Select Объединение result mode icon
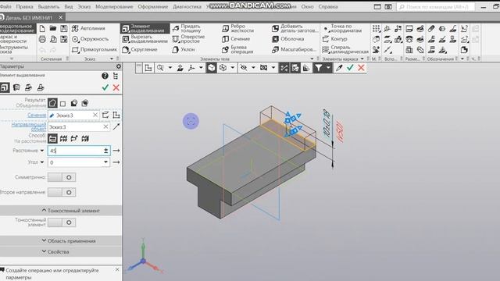Viewport: 500px width, 281px height. [52, 103]
